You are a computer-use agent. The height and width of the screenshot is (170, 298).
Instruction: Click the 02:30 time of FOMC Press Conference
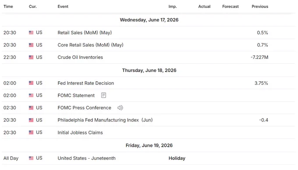tap(10, 108)
